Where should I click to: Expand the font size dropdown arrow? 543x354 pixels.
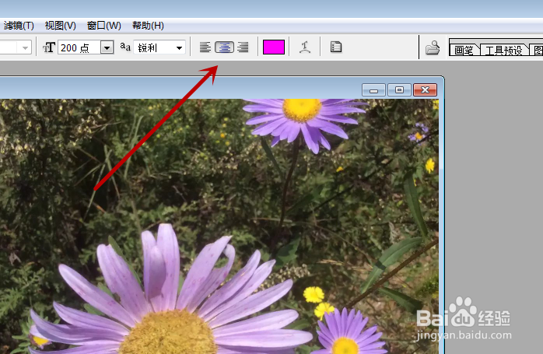tap(107, 47)
